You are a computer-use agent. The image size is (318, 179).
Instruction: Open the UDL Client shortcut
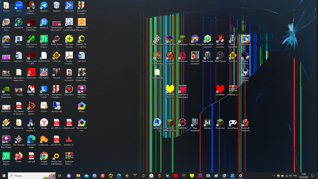tap(69, 7)
